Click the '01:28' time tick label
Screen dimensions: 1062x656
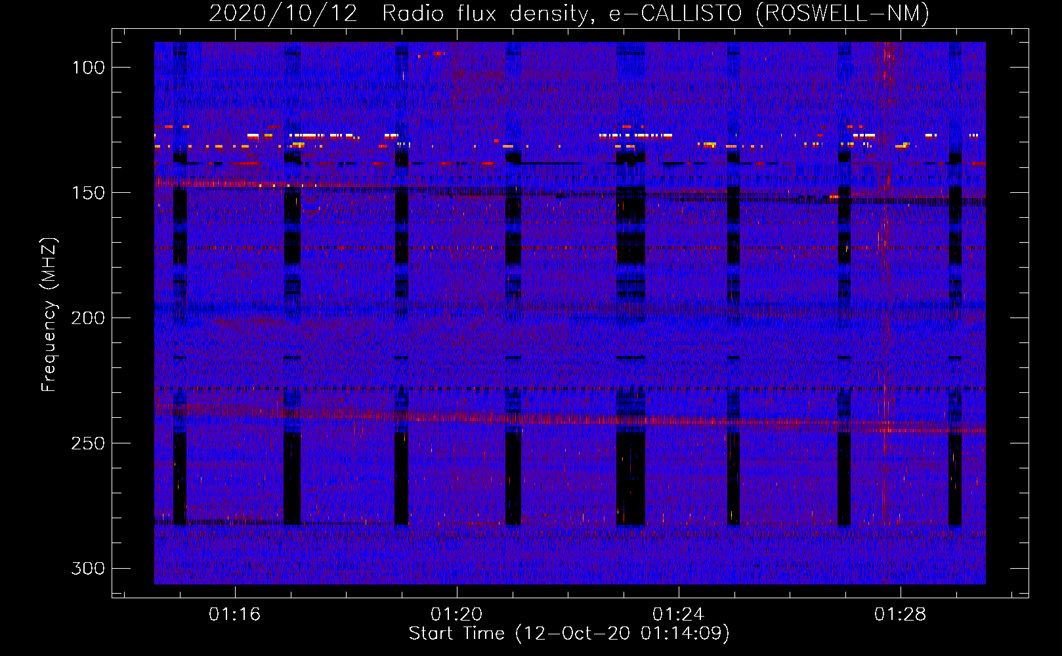click(x=900, y=615)
